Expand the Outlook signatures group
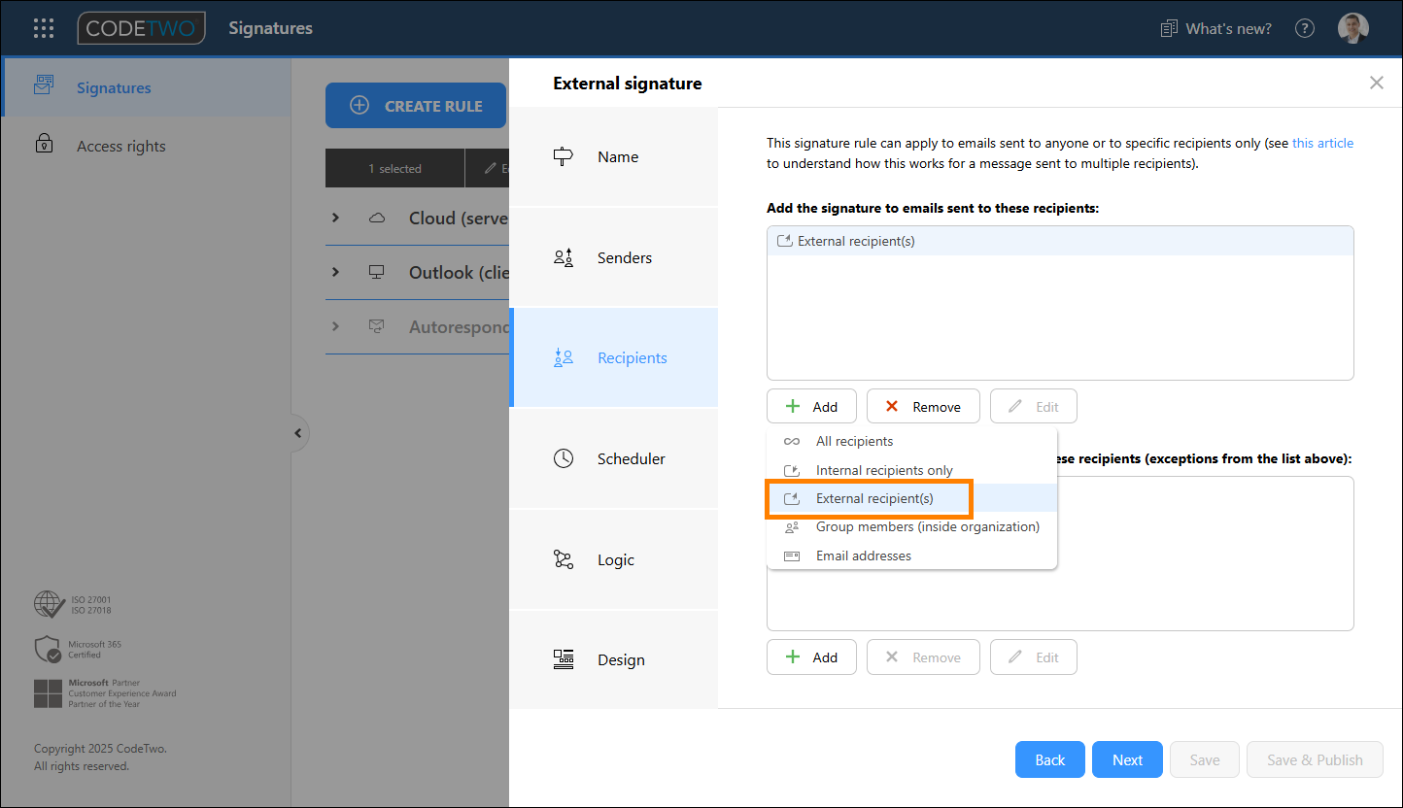Image resolution: width=1403 pixels, height=808 pixels. tap(335, 272)
